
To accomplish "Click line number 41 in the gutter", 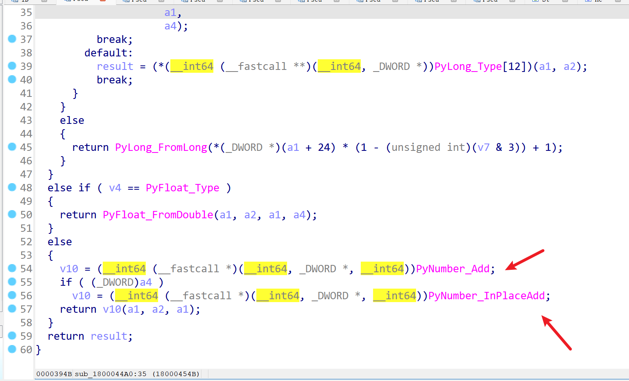I will click(x=26, y=93).
